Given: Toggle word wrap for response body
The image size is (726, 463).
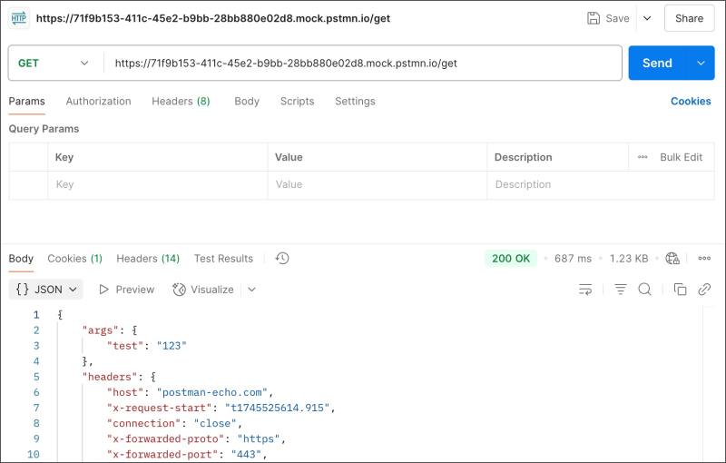Looking at the screenshot, I should [x=585, y=290].
